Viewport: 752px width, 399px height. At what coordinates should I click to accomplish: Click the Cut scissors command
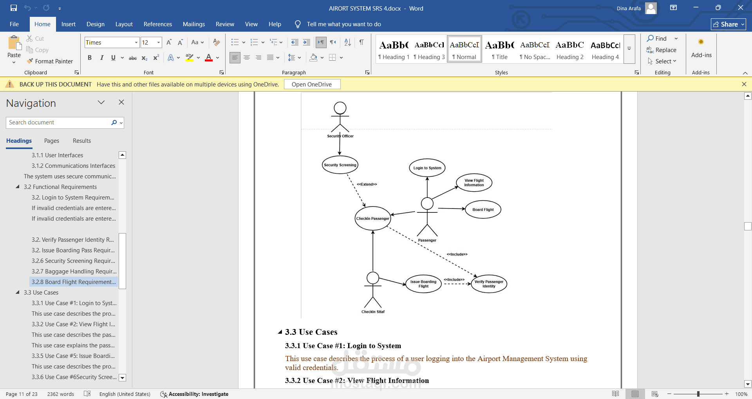35,38
